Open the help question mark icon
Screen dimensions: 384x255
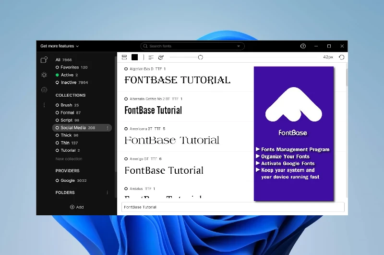pyautogui.click(x=303, y=46)
